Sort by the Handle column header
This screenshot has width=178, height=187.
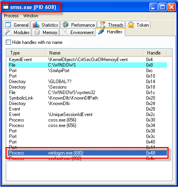(x=155, y=53)
